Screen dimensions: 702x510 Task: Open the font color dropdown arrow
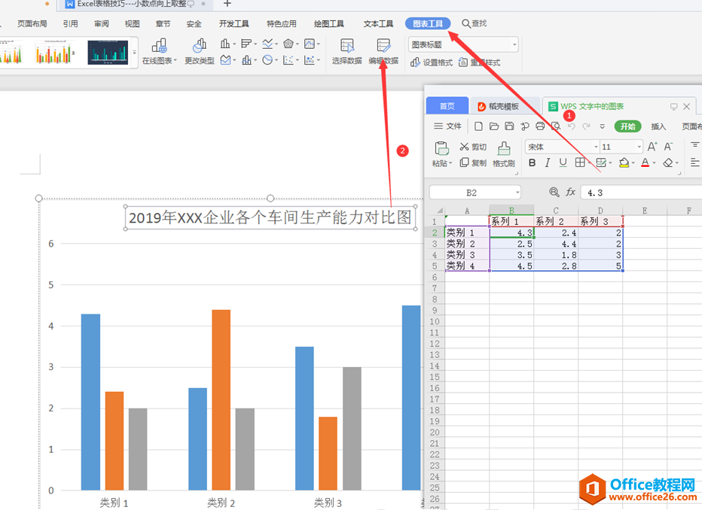[x=654, y=163]
